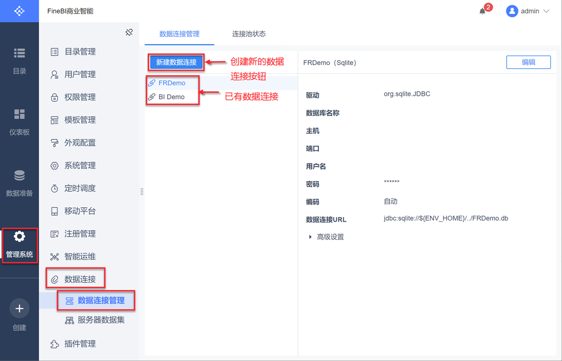This screenshot has width=562, height=361.
Task: Click the 自动 encoding value
Action: click(x=391, y=202)
